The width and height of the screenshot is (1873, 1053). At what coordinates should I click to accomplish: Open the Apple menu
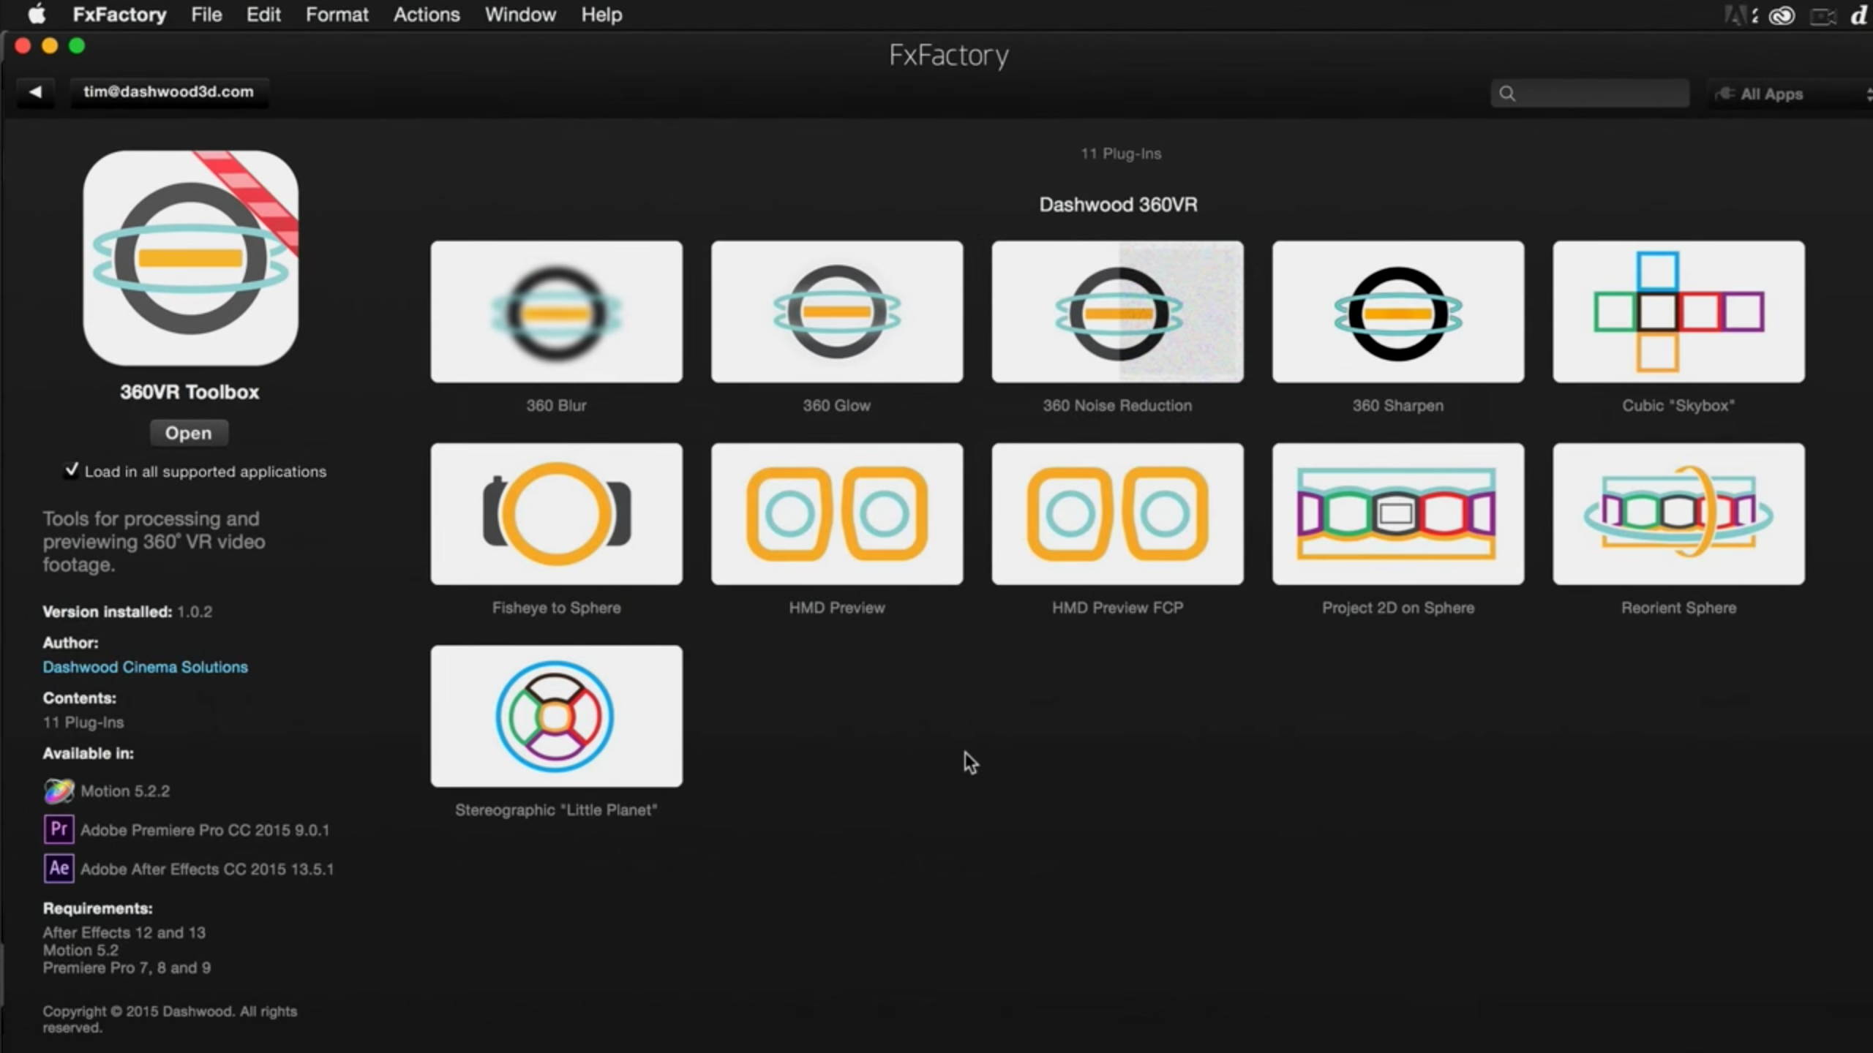pos(37,15)
